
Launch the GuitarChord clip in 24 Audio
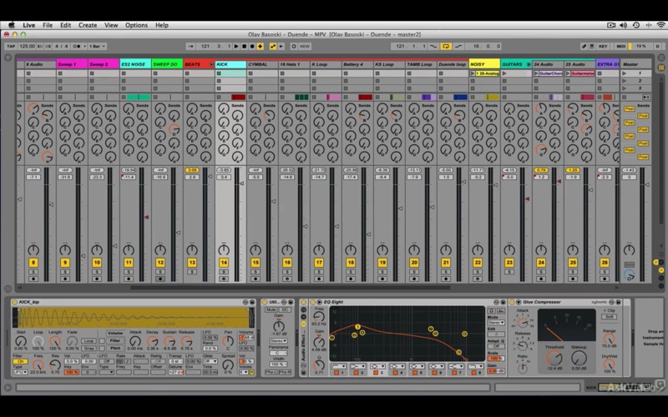click(536, 73)
